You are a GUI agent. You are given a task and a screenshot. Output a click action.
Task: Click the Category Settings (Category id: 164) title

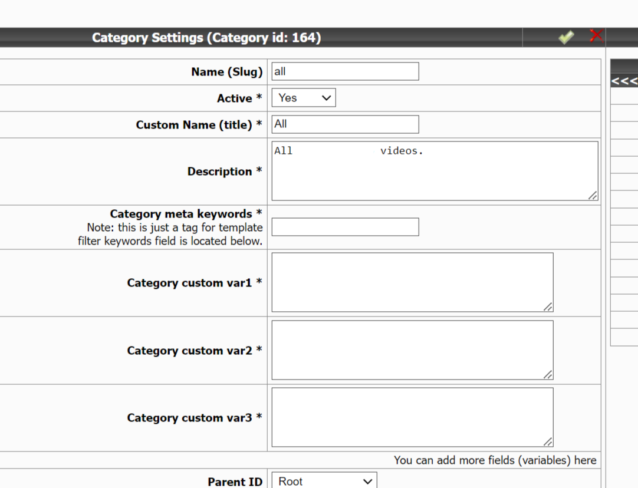click(x=206, y=37)
